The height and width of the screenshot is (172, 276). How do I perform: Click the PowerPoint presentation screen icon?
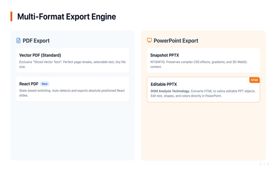(149, 41)
